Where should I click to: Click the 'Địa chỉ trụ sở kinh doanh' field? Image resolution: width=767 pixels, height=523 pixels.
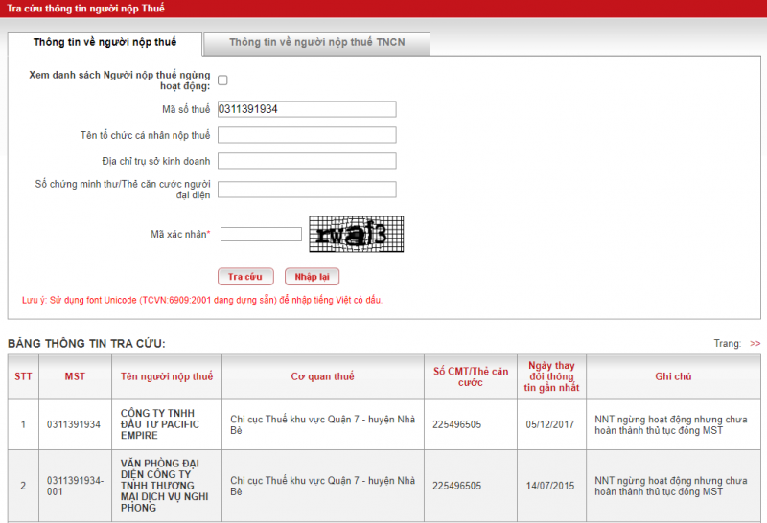click(307, 161)
